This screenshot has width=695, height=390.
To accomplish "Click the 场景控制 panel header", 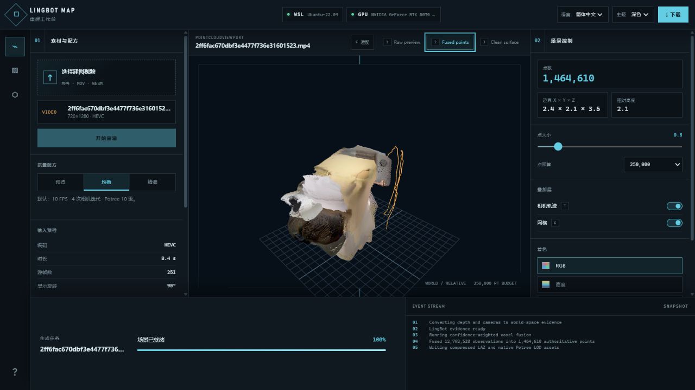I will (561, 41).
